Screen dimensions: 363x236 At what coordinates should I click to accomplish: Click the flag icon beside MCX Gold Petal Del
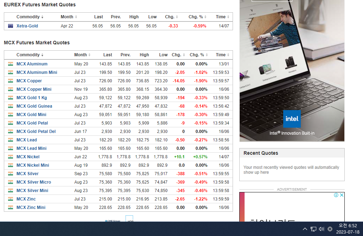click(11, 132)
